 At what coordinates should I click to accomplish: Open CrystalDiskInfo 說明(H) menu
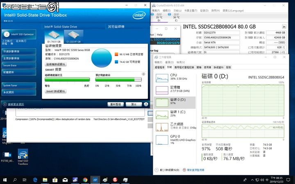point(216,11)
